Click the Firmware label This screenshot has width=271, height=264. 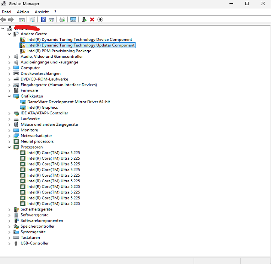pyautogui.click(x=29, y=90)
